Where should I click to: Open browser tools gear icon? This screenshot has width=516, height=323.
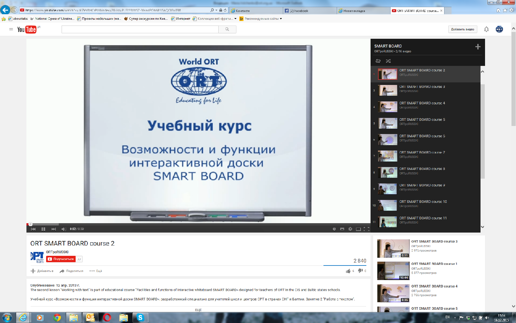(x=511, y=10)
